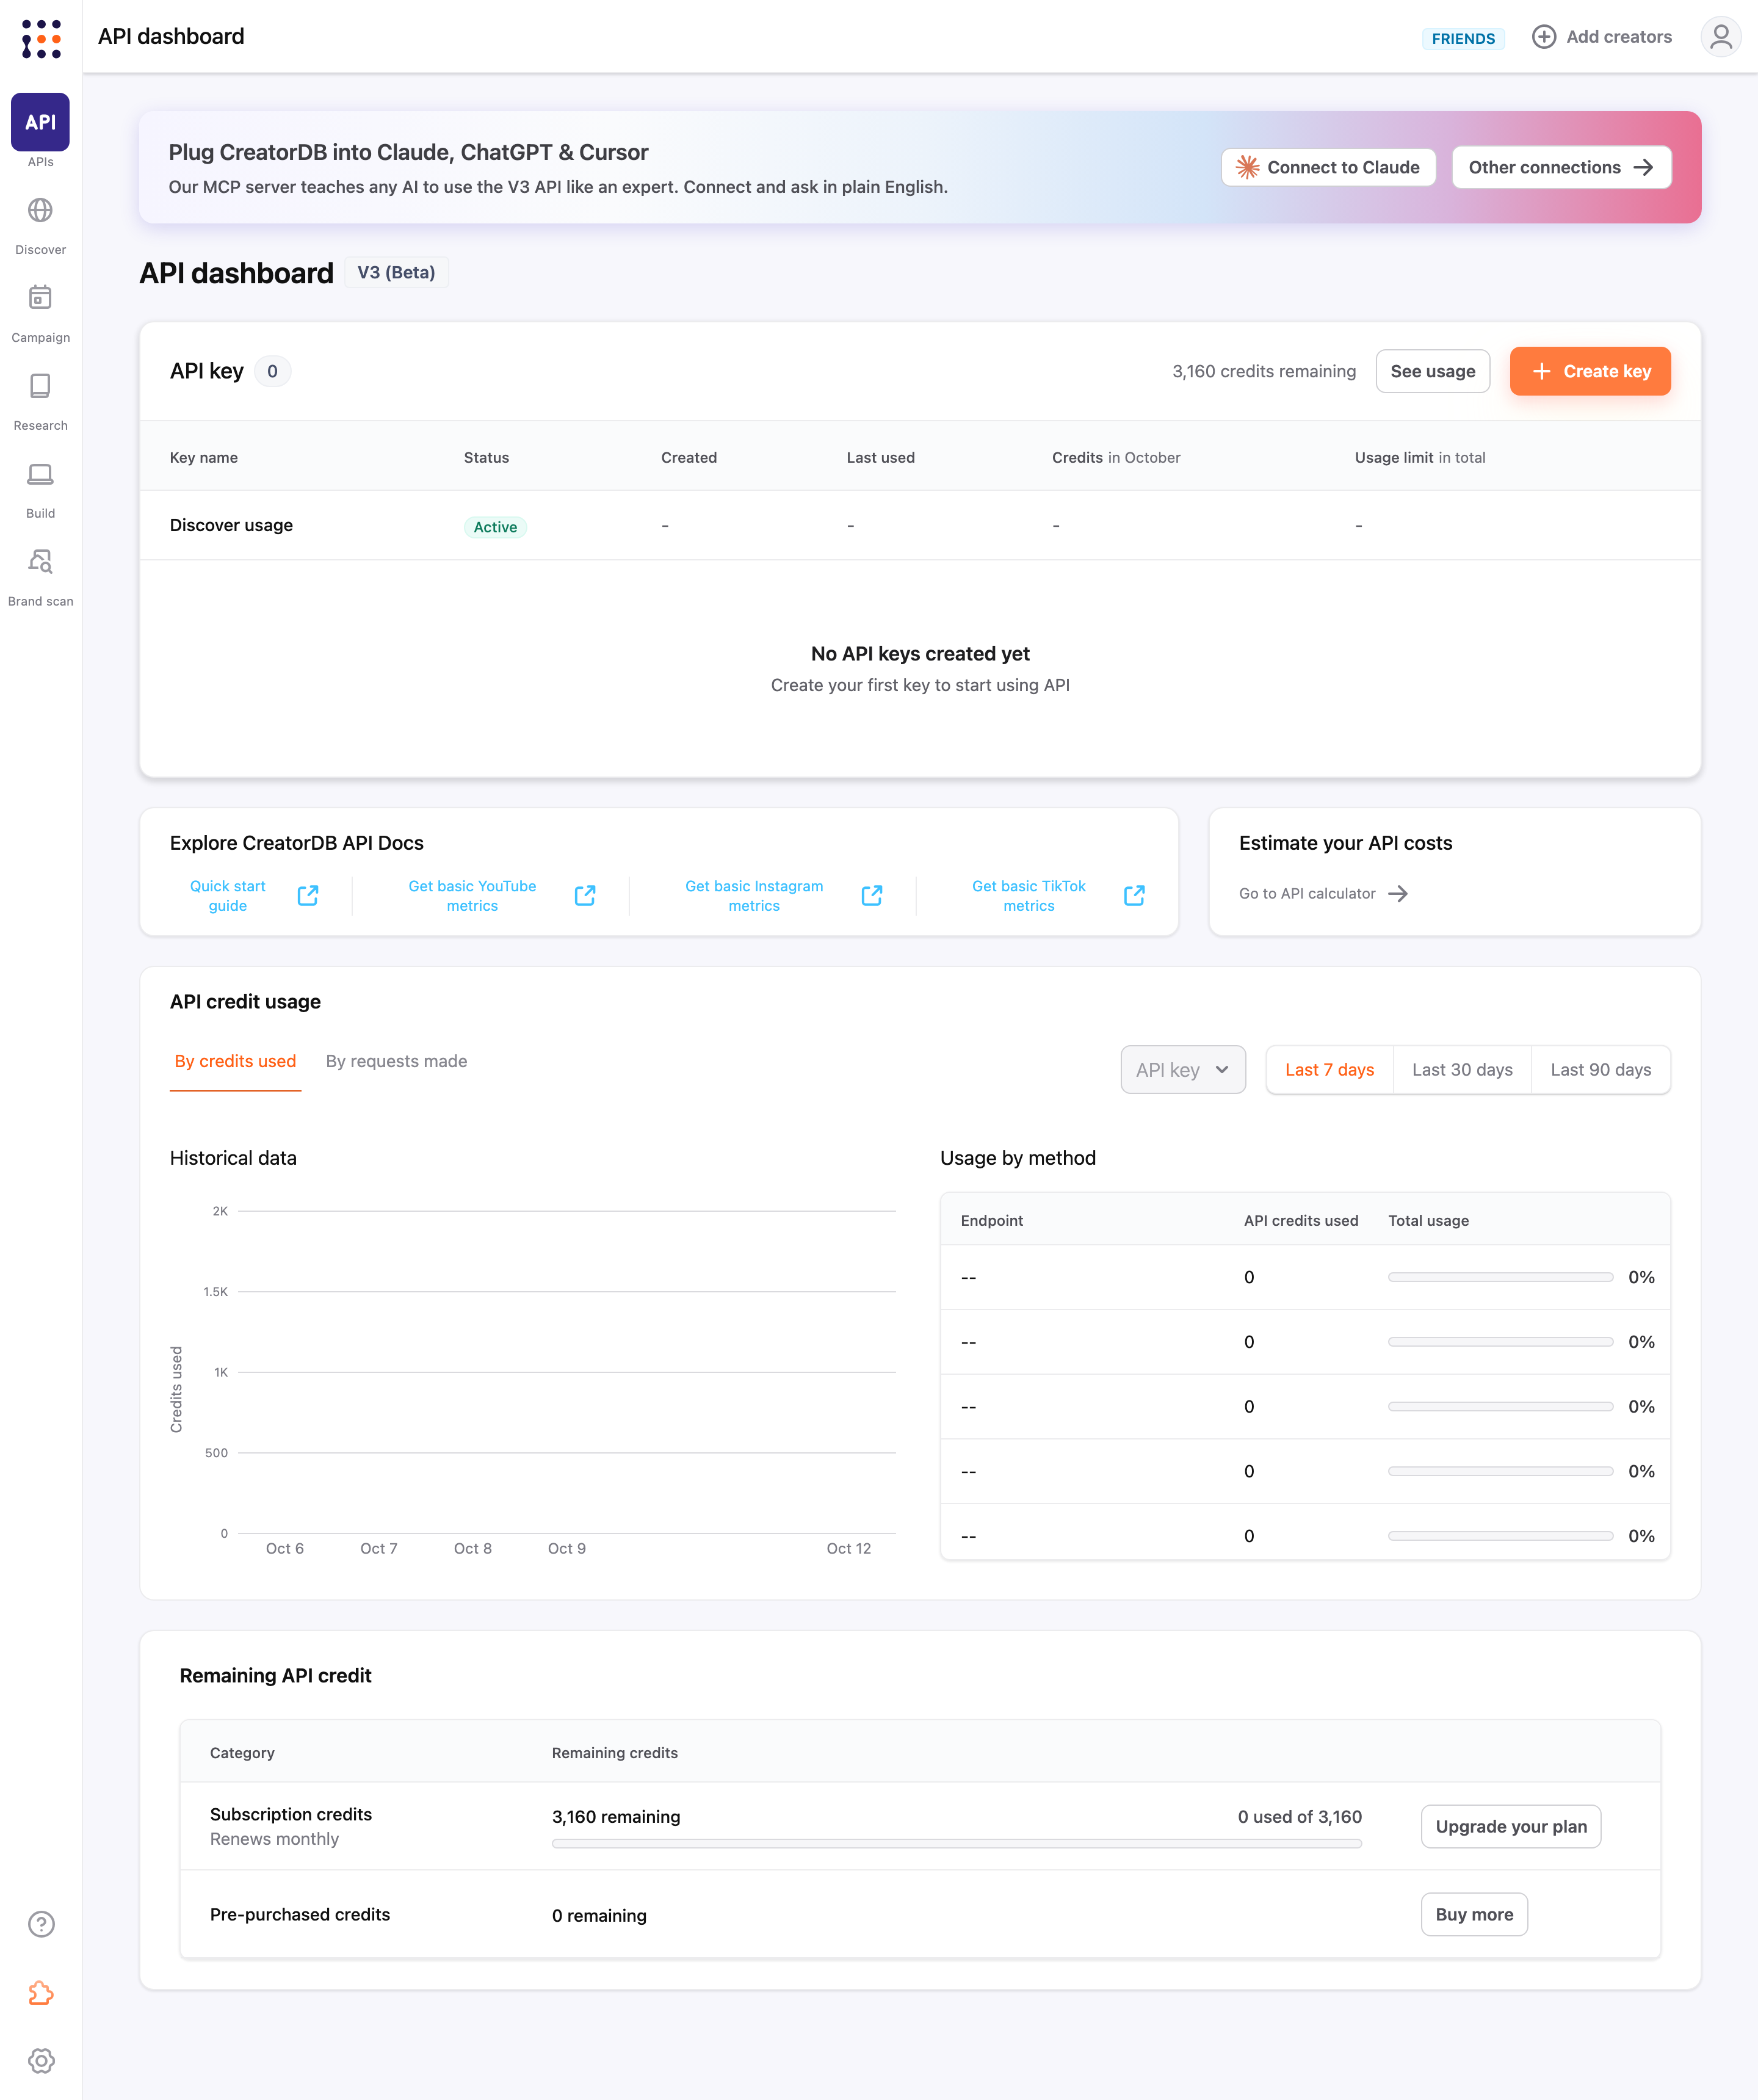Open Get basic Instagram metrics link

pyautogui.click(x=754, y=895)
